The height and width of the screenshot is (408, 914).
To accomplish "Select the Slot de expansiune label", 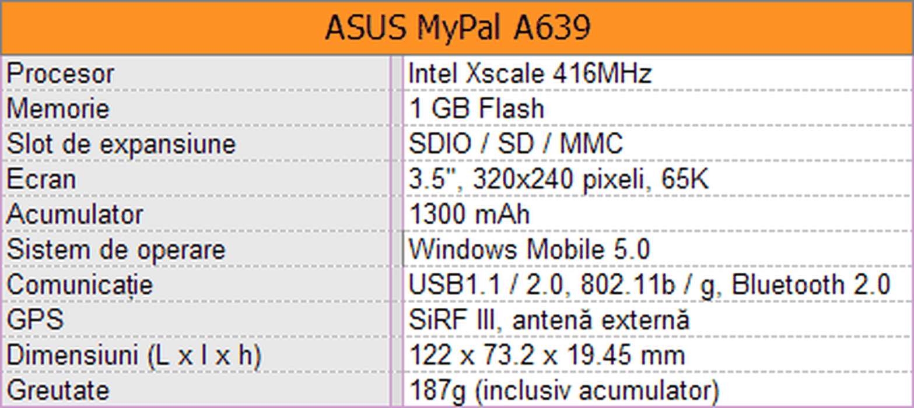I will (x=121, y=145).
